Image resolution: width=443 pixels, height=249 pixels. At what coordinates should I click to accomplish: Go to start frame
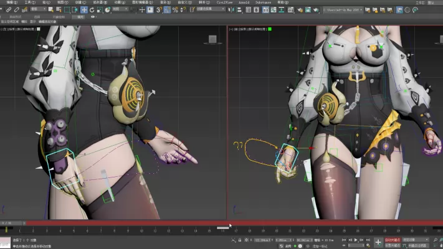click(x=344, y=240)
